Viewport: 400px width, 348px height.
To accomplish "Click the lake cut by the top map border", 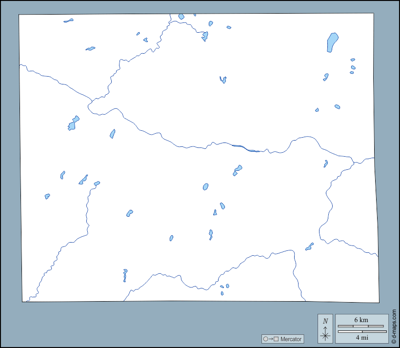I will click(181, 17).
